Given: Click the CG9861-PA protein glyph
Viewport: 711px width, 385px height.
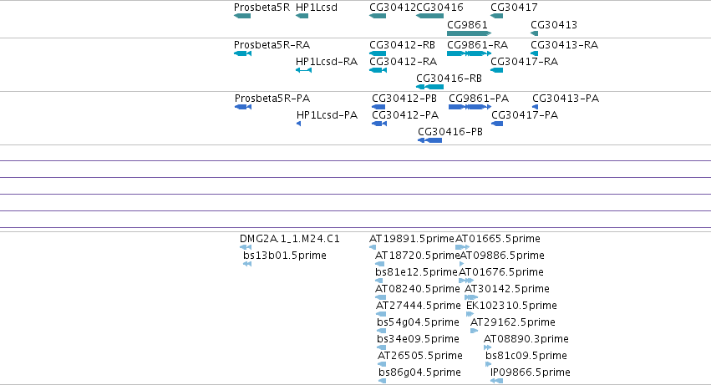Looking at the screenshot, I should (470, 107).
